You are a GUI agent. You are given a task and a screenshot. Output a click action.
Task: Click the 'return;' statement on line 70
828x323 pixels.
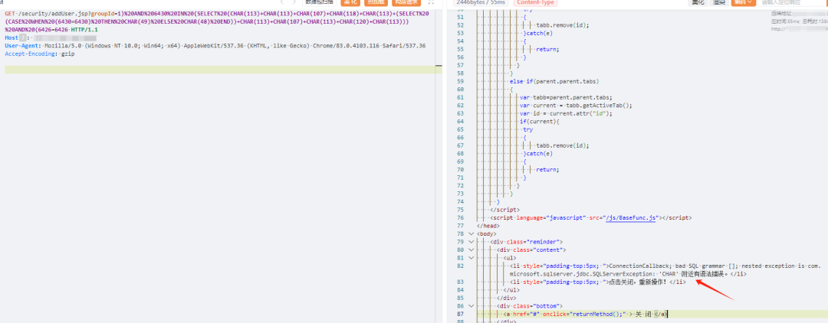[x=547, y=170]
